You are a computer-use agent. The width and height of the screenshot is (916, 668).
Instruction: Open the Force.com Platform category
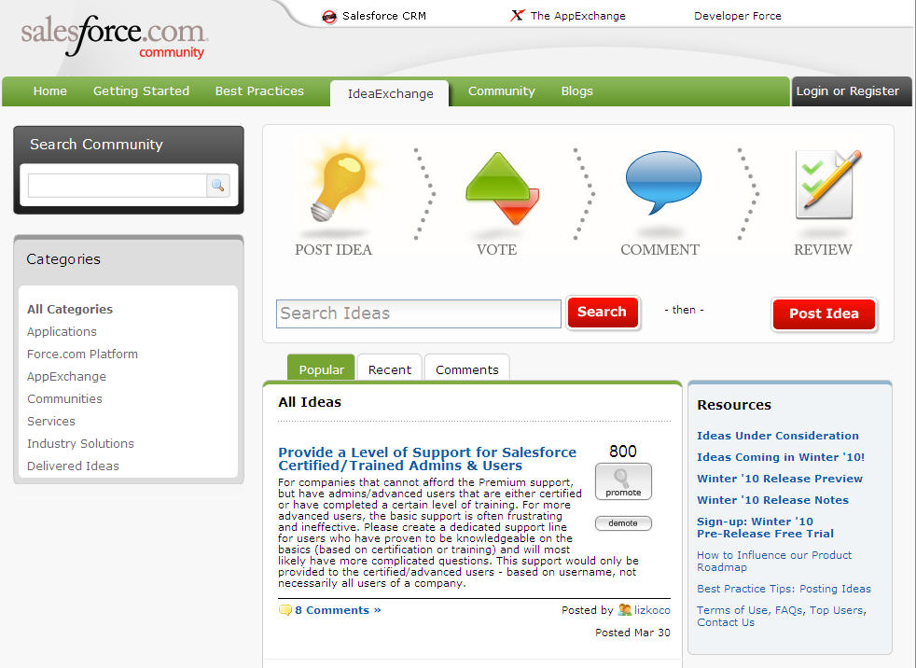[x=82, y=355]
